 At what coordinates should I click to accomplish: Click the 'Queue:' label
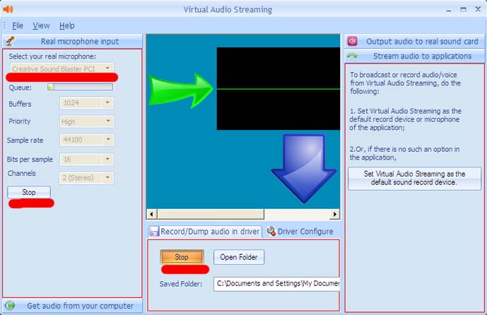point(20,88)
